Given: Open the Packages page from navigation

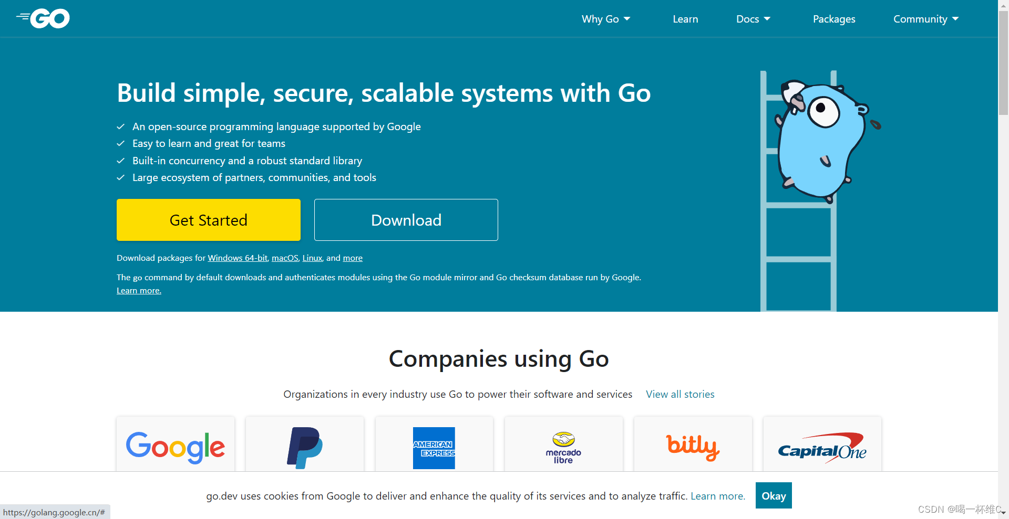Looking at the screenshot, I should click(834, 19).
